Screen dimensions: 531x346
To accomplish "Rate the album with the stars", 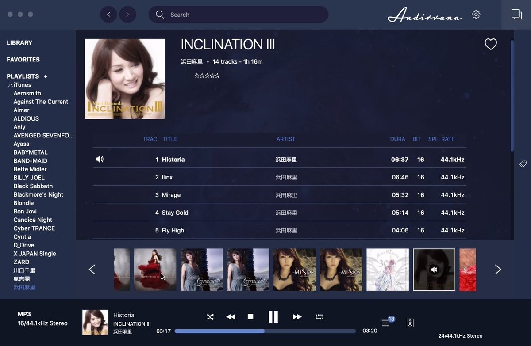I will coord(207,76).
